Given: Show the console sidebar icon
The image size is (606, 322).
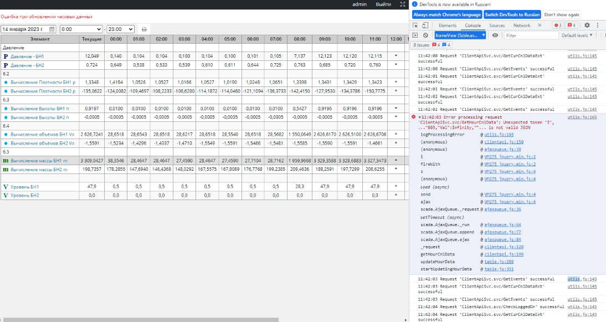Looking at the screenshot, I should pos(415,35).
